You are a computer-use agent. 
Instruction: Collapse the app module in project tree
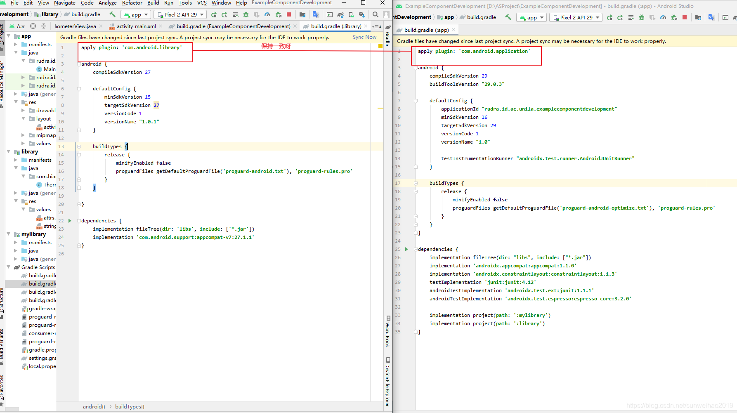[9, 36]
